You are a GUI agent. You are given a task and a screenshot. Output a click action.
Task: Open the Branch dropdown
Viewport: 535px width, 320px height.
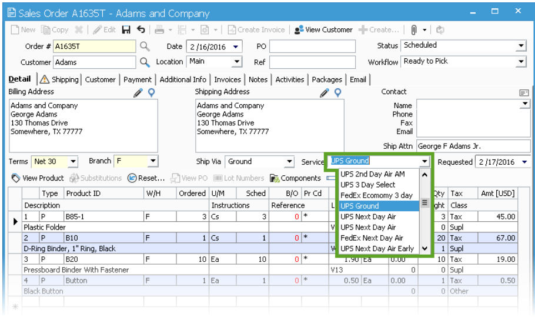pos(153,161)
